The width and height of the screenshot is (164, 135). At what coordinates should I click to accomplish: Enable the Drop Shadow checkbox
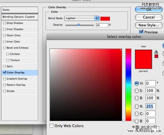[x=5, y=23]
